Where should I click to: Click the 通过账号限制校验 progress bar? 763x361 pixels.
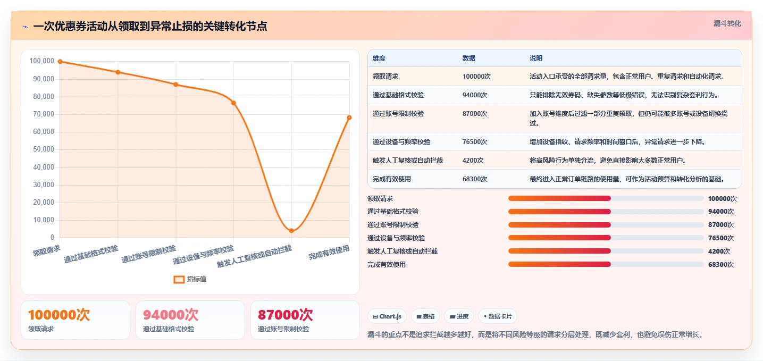[606, 225]
